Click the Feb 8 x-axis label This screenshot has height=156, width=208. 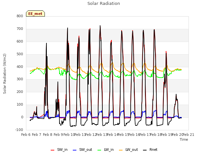click(47, 135)
